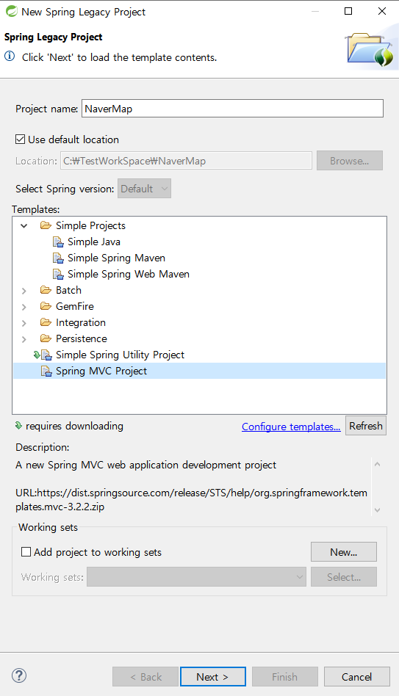The height and width of the screenshot is (696, 399).
Task: Collapse the Simple Projects tree node
Action: (24, 226)
